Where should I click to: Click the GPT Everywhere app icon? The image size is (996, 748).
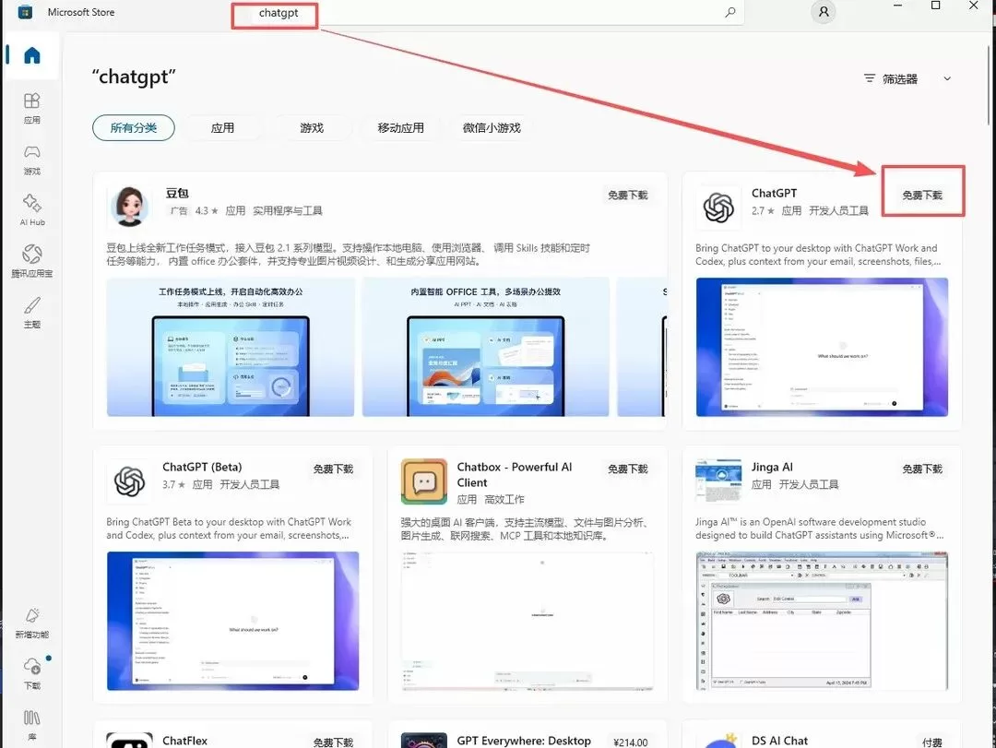tap(424, 741)
